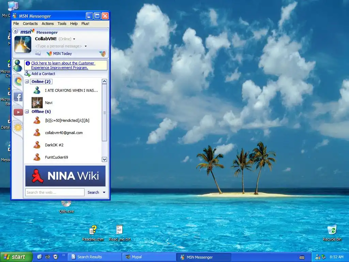
Task: Click the CollabVM display picture
Action: (23, 44)
